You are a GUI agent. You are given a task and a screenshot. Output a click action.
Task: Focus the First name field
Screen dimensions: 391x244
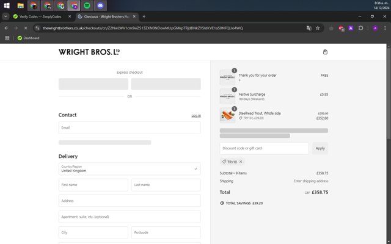coord(93,185)
